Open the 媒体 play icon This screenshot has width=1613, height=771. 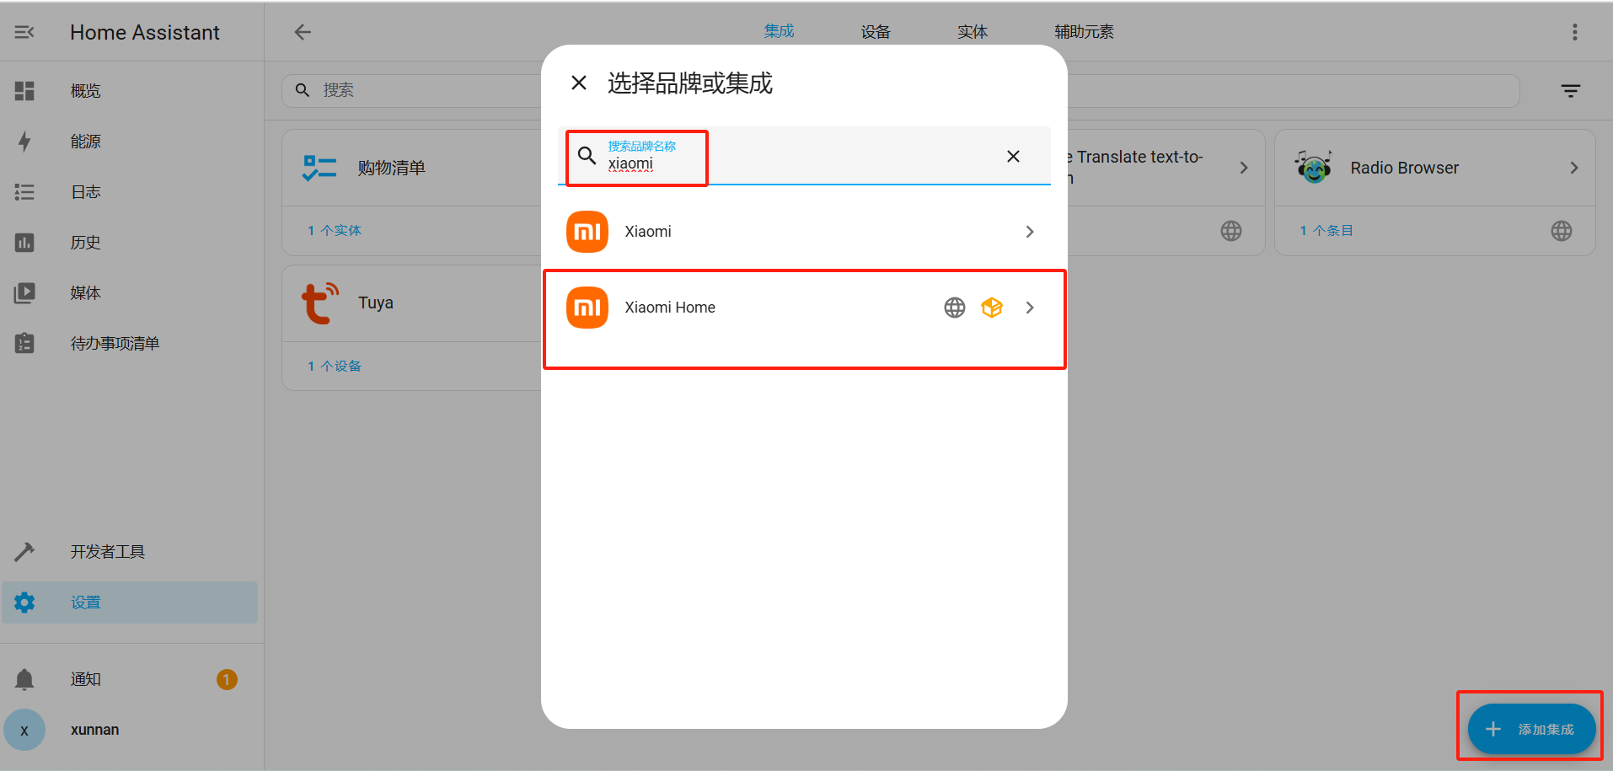[24, 293]
